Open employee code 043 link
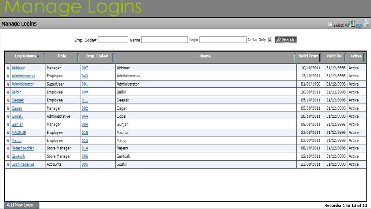This screenshot has height=209, width=371. point(85,76)
